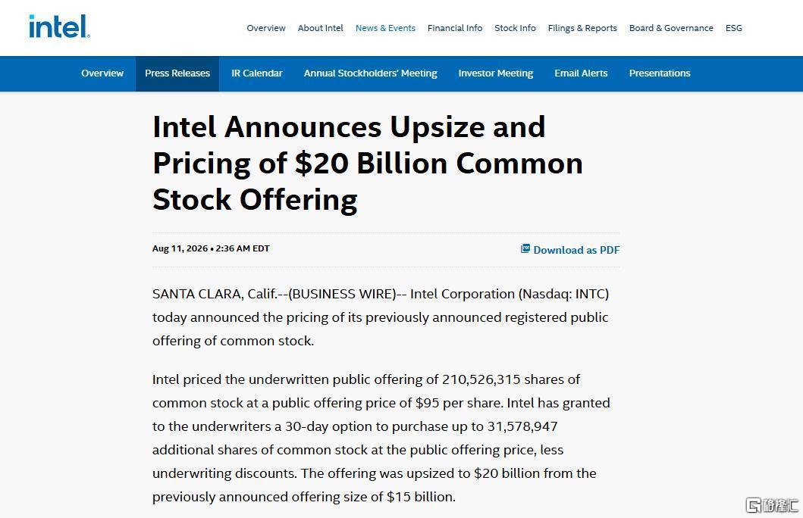Select Board & Governance
The height and width of the screenshot is (518, 803).
671,28
